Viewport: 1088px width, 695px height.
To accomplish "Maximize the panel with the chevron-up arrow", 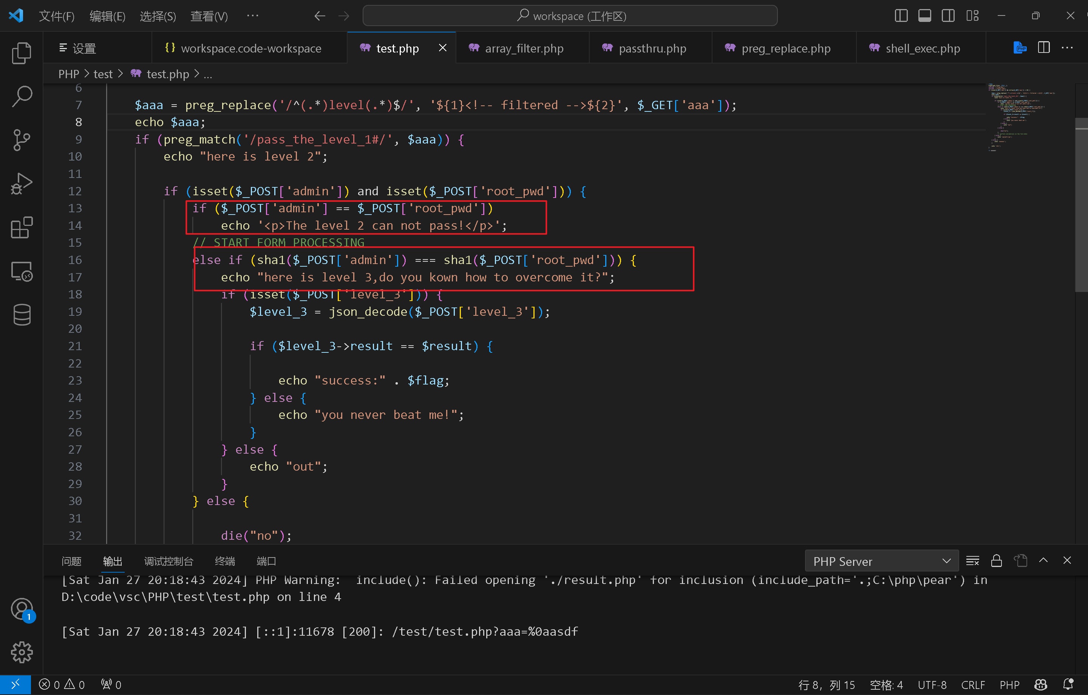I will (x=1043, y=560).
